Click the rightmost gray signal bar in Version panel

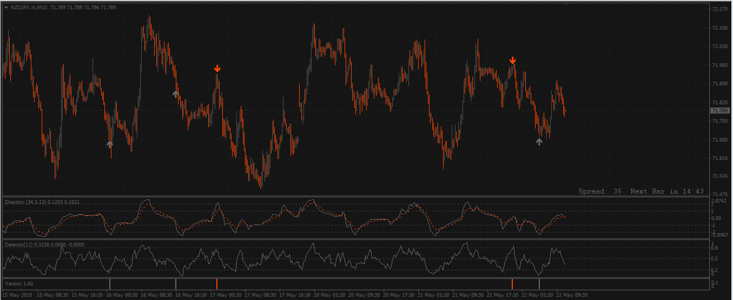[539, 284]
